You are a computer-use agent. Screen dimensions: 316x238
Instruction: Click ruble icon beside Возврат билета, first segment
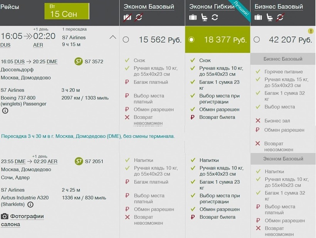tap(192, 117)
